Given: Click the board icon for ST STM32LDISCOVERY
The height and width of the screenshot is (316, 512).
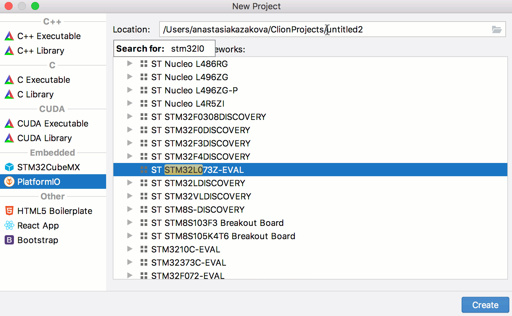Looking at the screenshot, I should (x=144, y=183).
